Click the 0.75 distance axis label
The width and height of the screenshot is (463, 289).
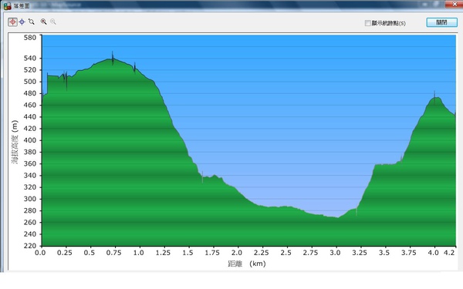(113, 253)
